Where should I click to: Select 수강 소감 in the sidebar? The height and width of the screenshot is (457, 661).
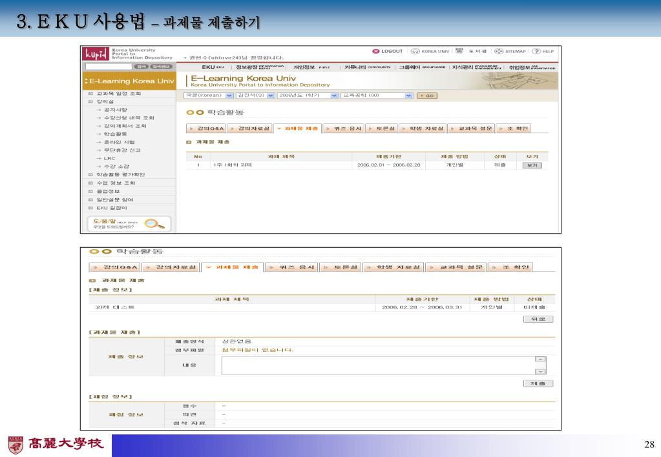coord(116,167)
